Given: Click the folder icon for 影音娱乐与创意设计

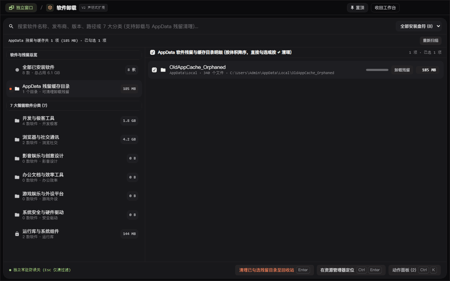Looking at the screenshot, I should coord(17,158).
